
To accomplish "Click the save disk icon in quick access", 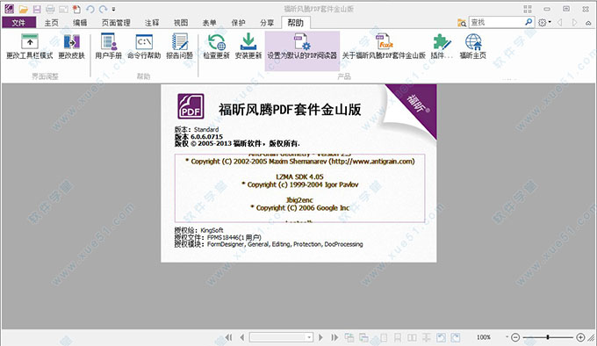I will [x=37, y=9].
